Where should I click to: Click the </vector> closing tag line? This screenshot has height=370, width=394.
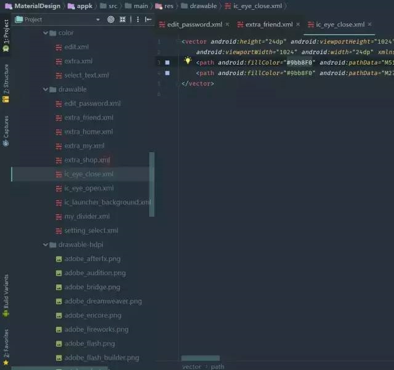pos(198,84)
